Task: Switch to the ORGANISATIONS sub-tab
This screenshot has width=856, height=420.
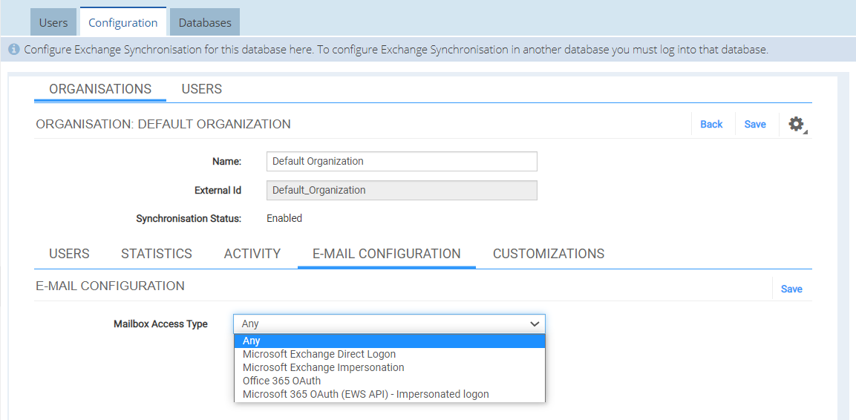Action: [100, 89]
